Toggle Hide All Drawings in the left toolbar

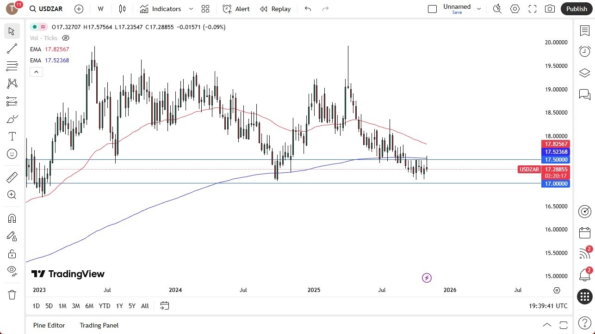12,271
